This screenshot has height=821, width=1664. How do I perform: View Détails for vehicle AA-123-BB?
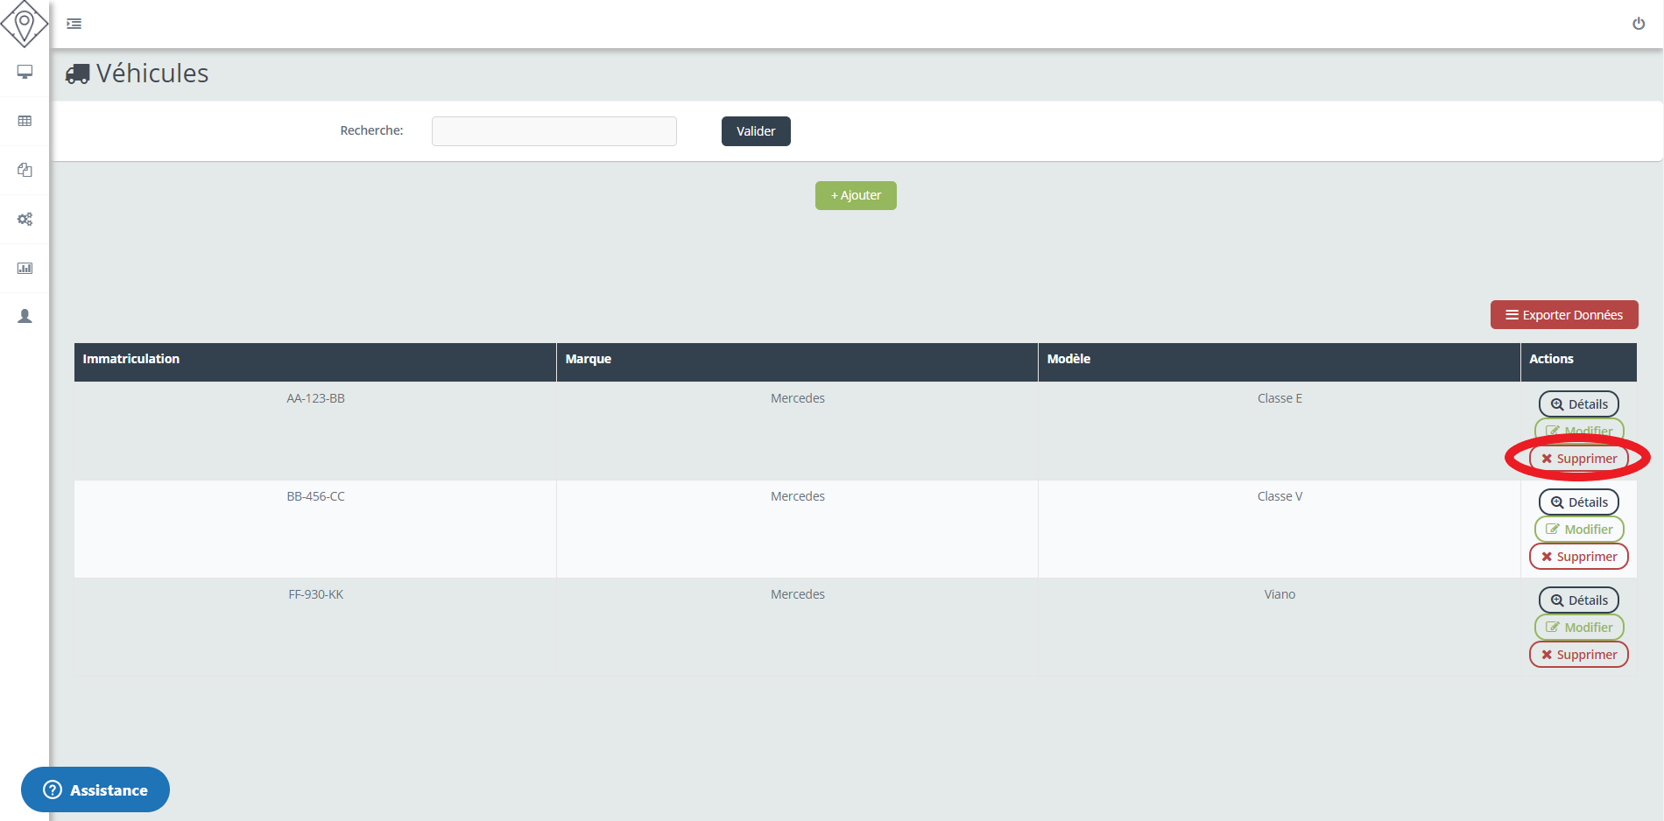[x=1578, y=404]
